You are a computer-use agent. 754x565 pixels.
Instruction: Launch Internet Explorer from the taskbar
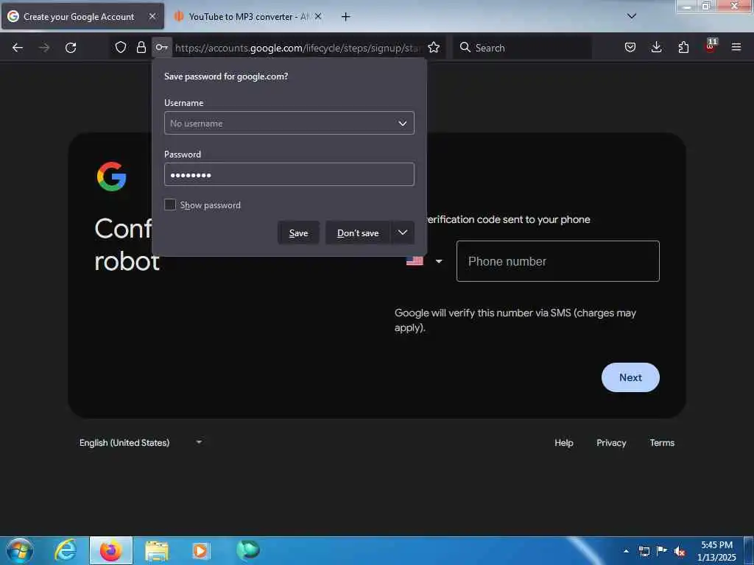pos(66,550)
